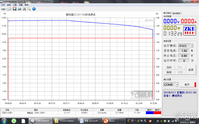The height and width of the screenshot is (124, 199).
Task: Click the 断开 disconnect button
Action: (187, 85)
